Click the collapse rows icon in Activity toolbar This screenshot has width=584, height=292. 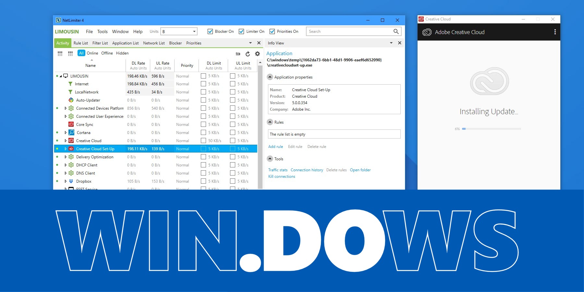click(238, 54)
